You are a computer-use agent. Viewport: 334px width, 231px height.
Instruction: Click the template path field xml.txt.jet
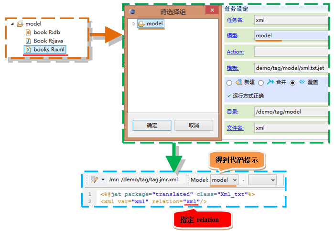[291, 68]
